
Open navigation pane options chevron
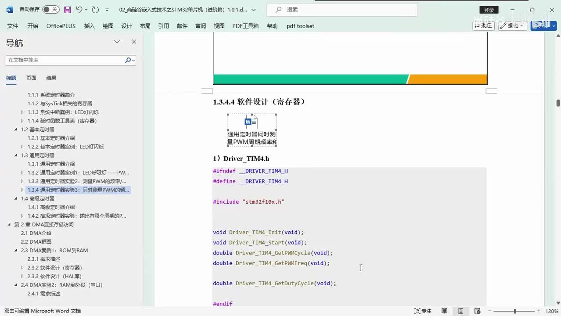[x=117, y=42]
